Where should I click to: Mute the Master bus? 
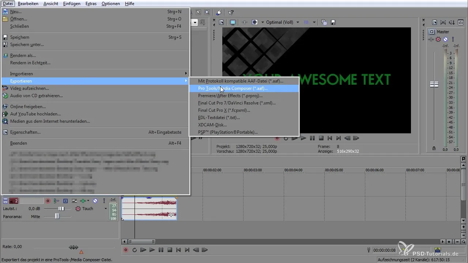click(445, 39)
